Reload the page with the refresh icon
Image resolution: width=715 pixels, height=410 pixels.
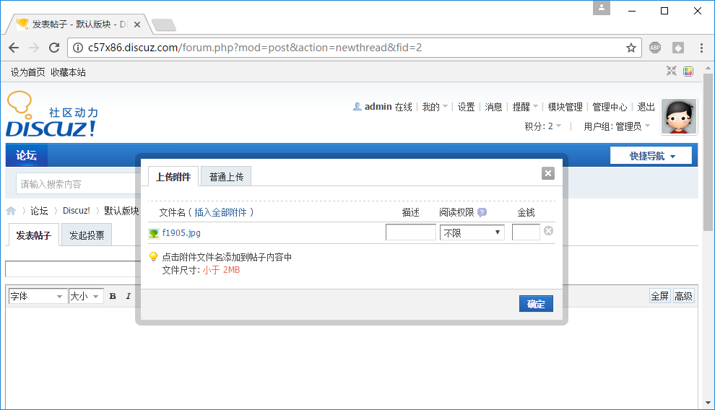54,48
